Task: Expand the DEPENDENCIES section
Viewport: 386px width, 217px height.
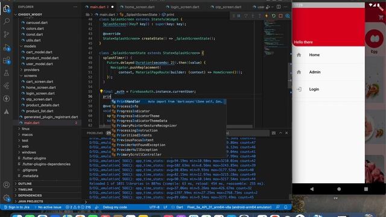Action: 30,195
